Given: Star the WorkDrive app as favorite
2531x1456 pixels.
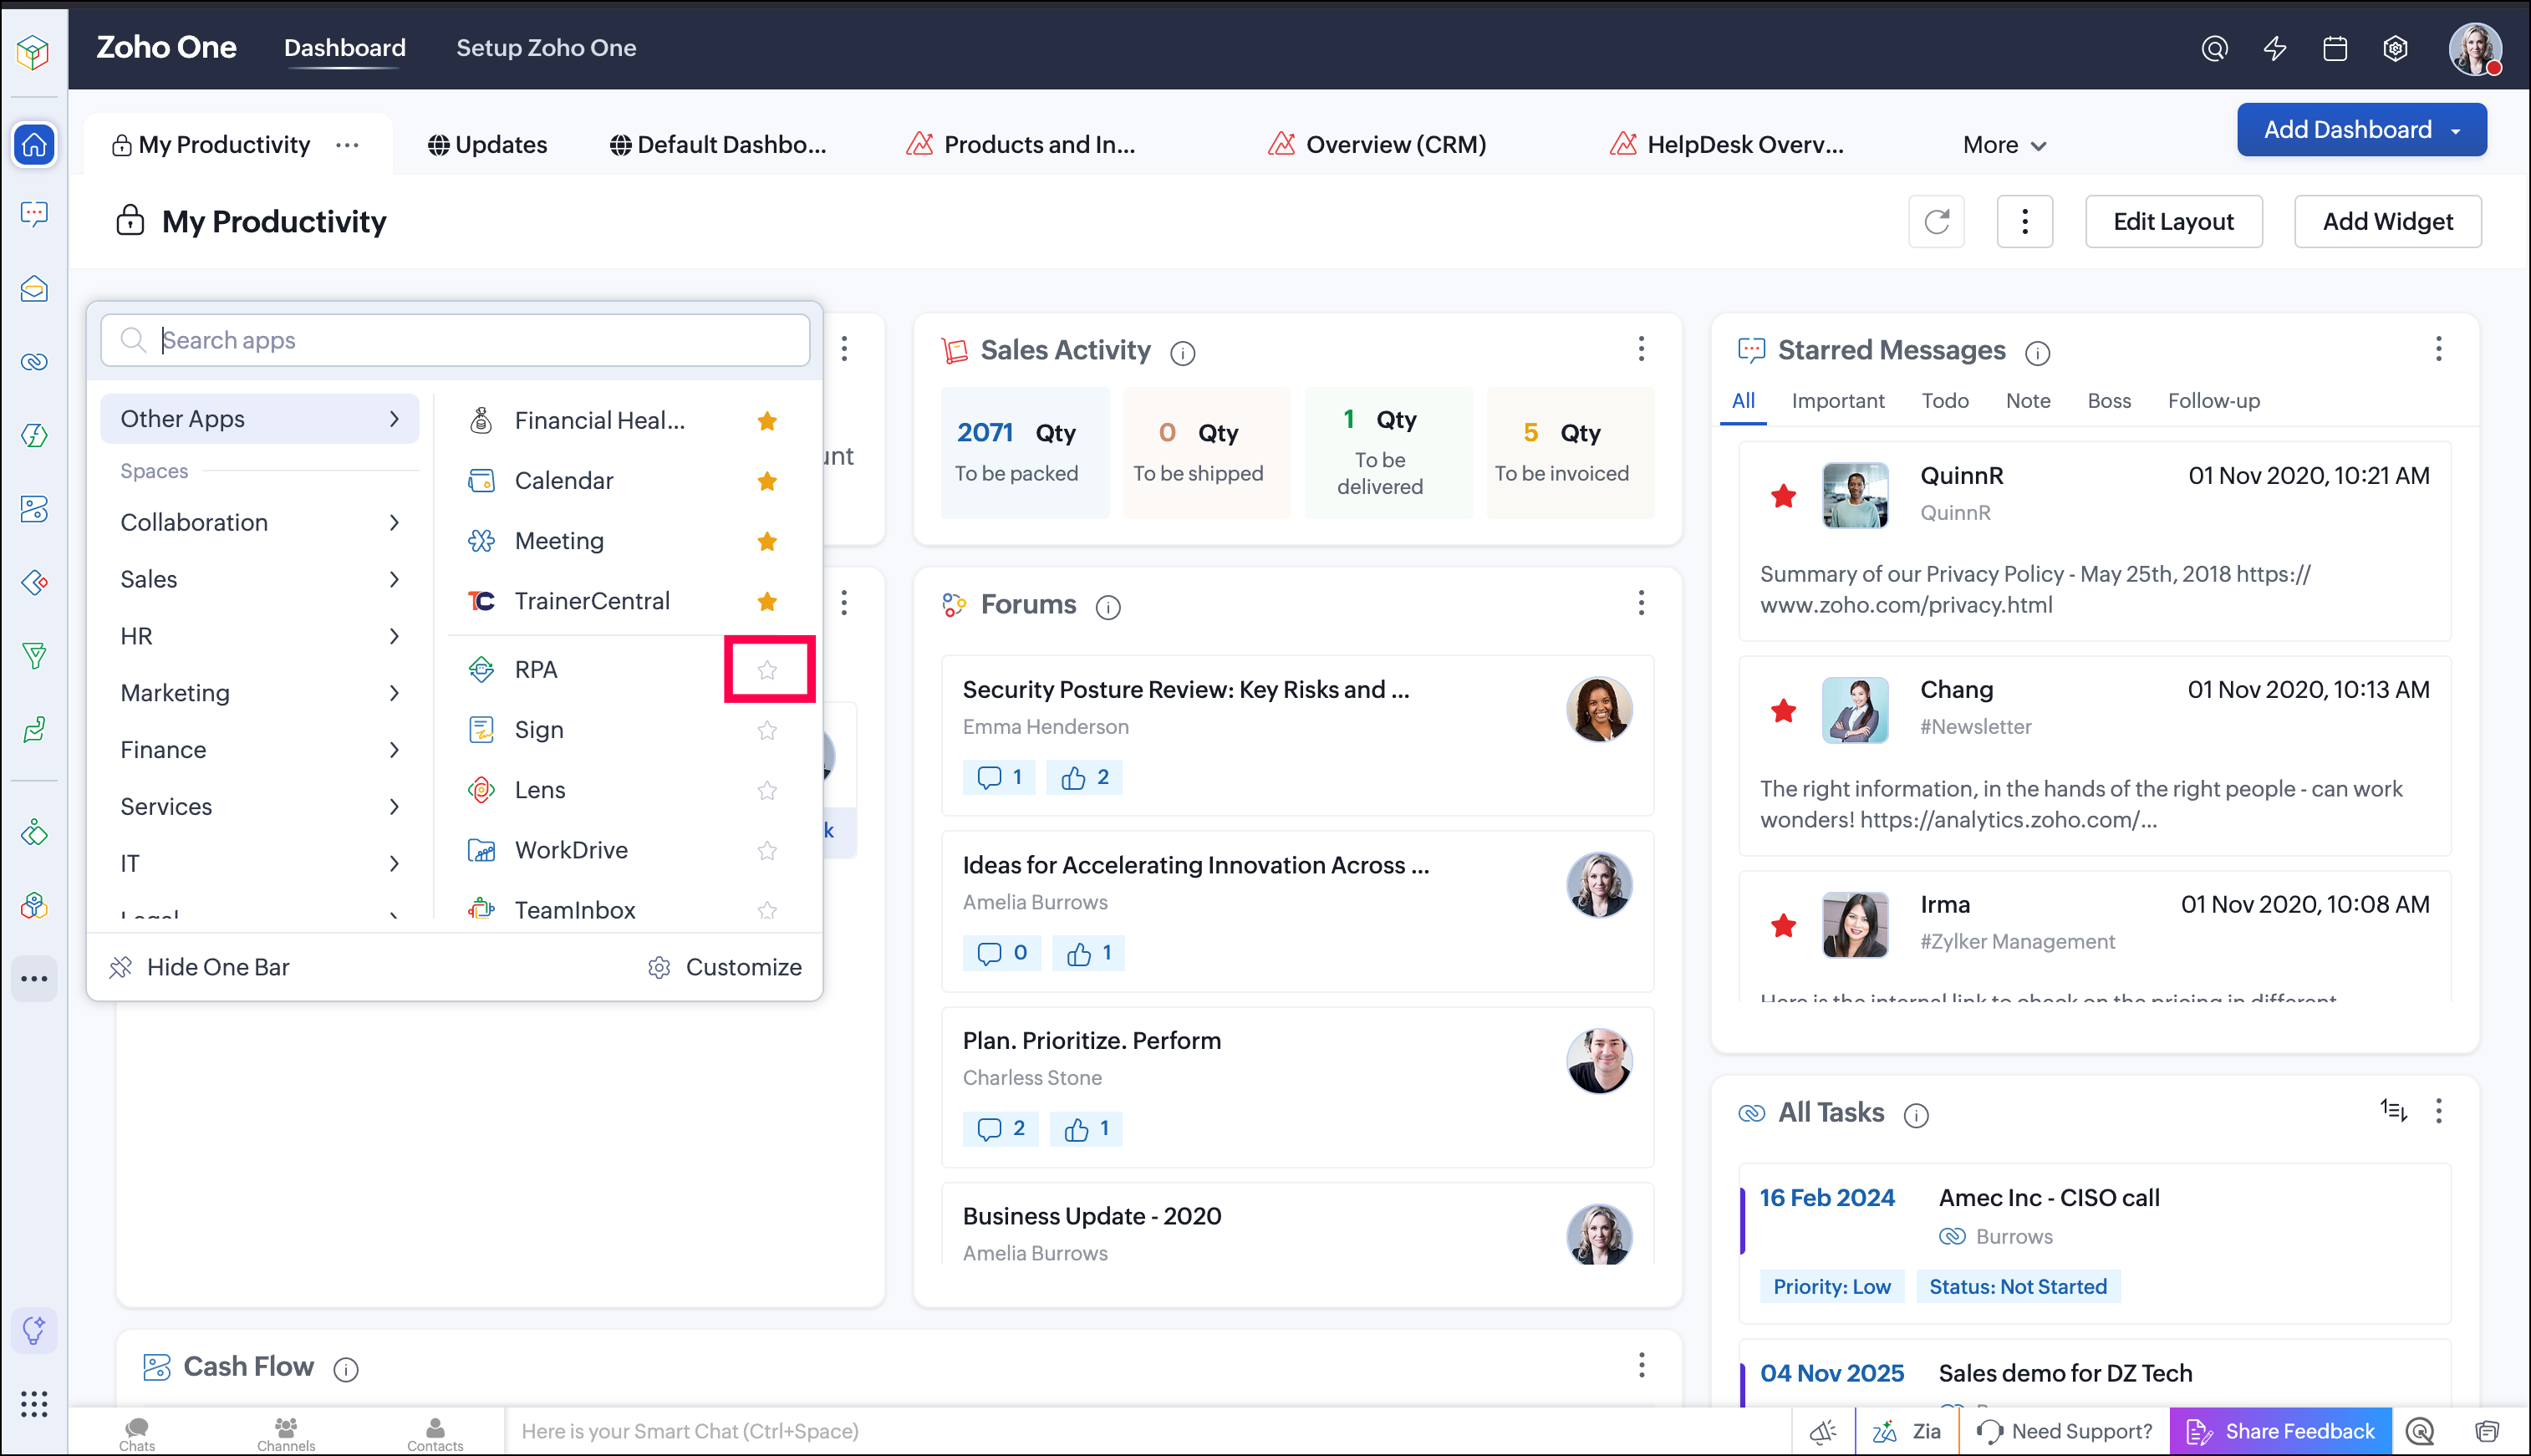Looking at the screenshot, I should pyautogui.click(x=767, y=850).
